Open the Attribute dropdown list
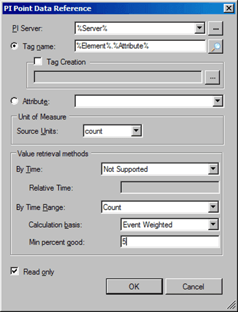The image size is (238, 312). 217,101
